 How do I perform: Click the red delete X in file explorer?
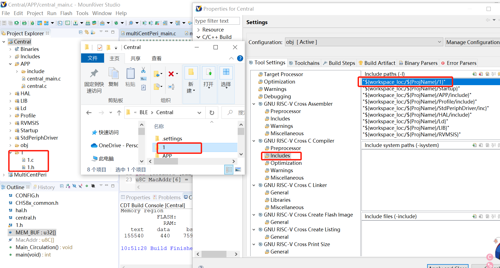coord(171,74)
